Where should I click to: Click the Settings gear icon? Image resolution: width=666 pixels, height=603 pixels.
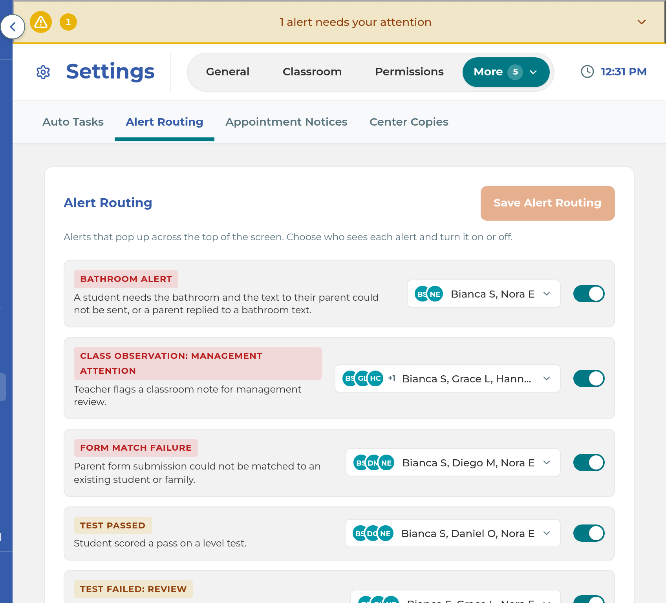(x=43, y=72)
